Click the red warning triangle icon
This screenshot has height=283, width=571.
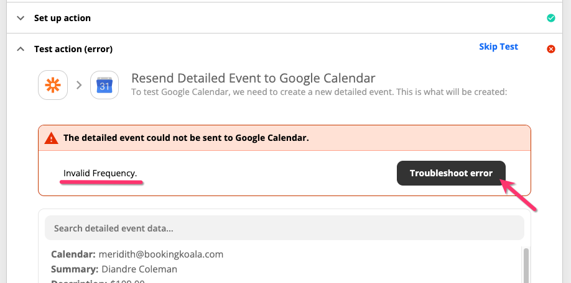(x=52, y=138)
